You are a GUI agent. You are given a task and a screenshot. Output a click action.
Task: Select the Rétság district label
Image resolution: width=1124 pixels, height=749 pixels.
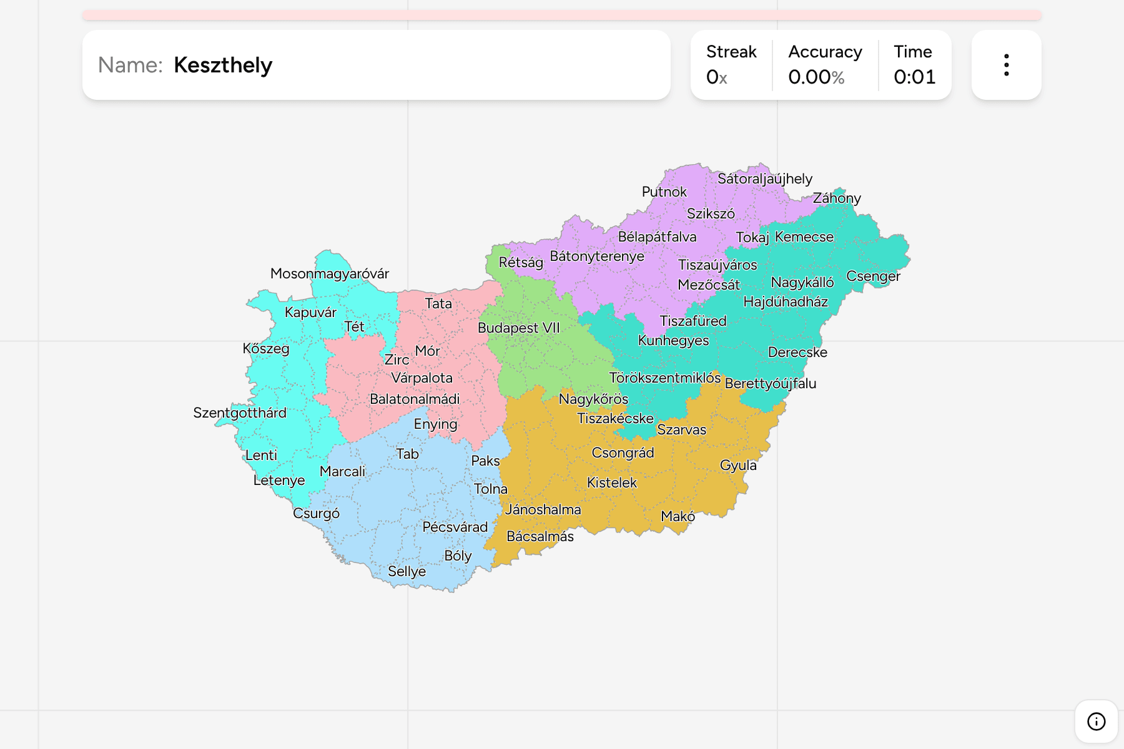[x=521, y=262]
